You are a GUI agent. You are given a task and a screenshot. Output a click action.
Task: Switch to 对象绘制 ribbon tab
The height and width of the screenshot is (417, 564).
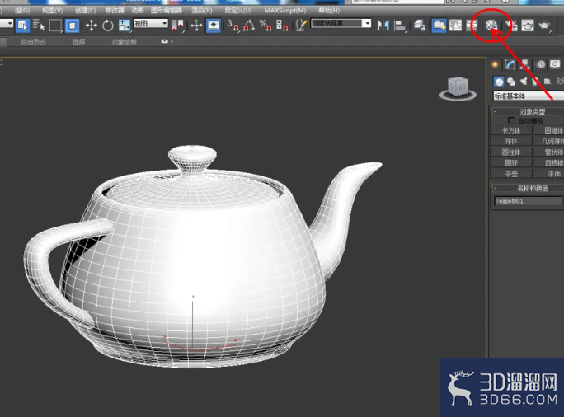tap(124, 42)
